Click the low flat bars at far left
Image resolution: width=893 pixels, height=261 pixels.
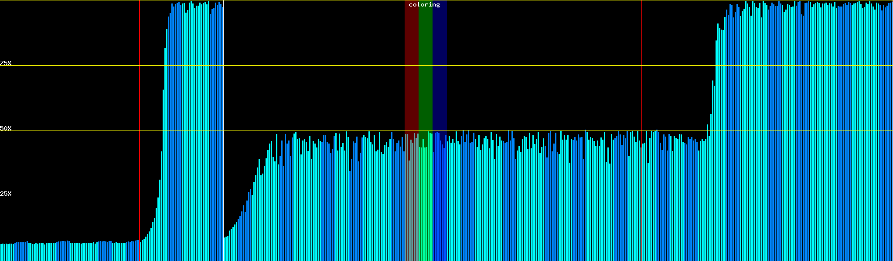65,251
